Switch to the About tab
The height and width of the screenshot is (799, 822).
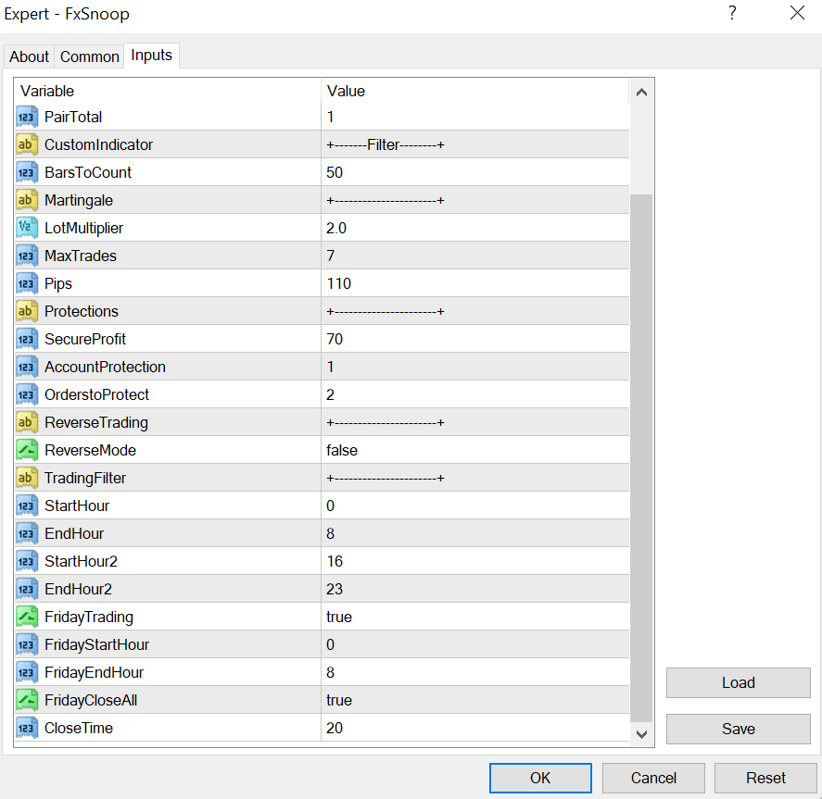tap(29, 56)
